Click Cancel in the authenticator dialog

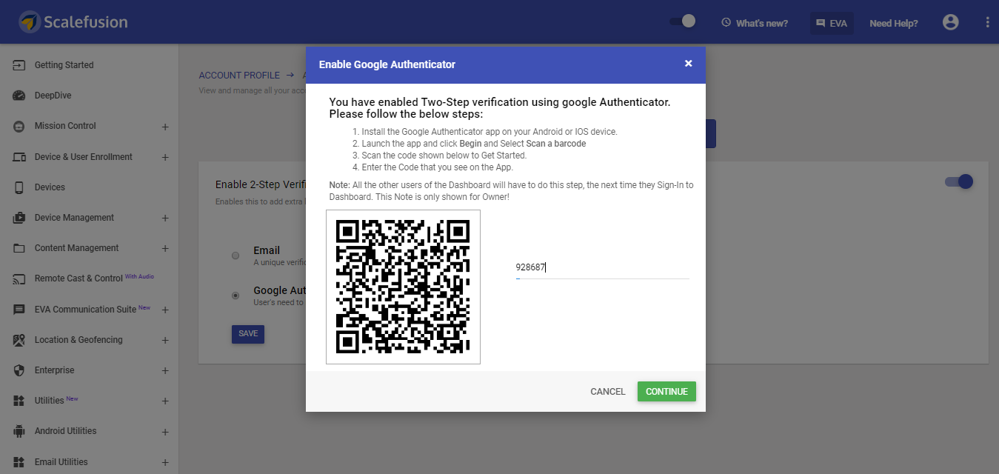[608, 392]
